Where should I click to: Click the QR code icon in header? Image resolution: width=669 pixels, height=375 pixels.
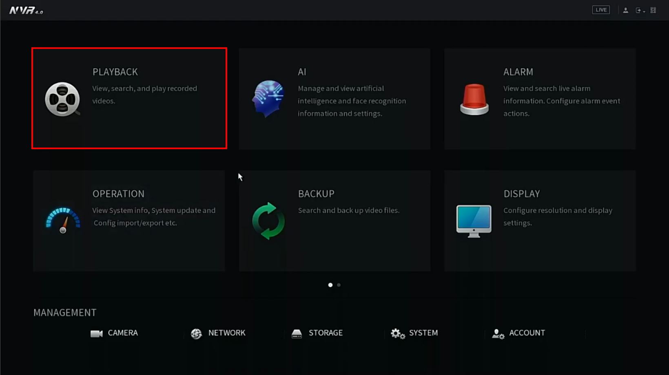click(x=653, y=10)
